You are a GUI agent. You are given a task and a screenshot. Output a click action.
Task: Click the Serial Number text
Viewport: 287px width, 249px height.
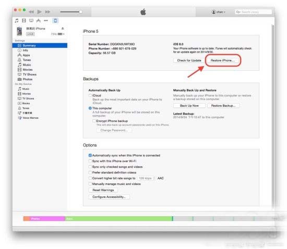coord(112,44)
